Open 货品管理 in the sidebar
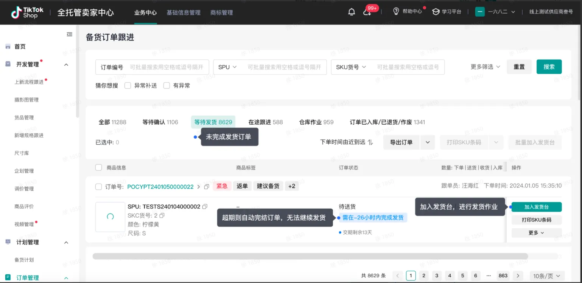This screenshot has width=582, height=283. (x=24, y=118)
